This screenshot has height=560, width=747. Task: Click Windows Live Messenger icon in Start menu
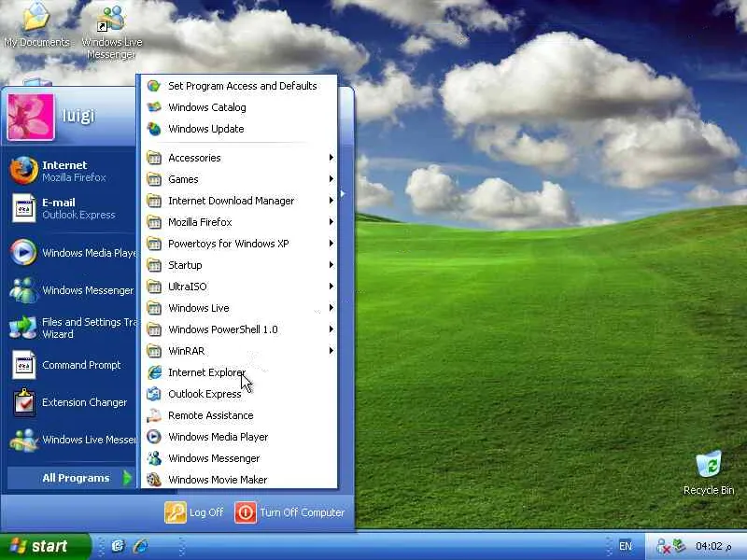[x=23, y=440]
